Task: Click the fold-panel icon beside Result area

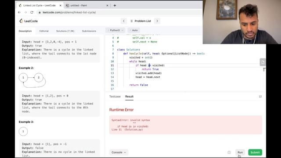Action: [260, 97]
